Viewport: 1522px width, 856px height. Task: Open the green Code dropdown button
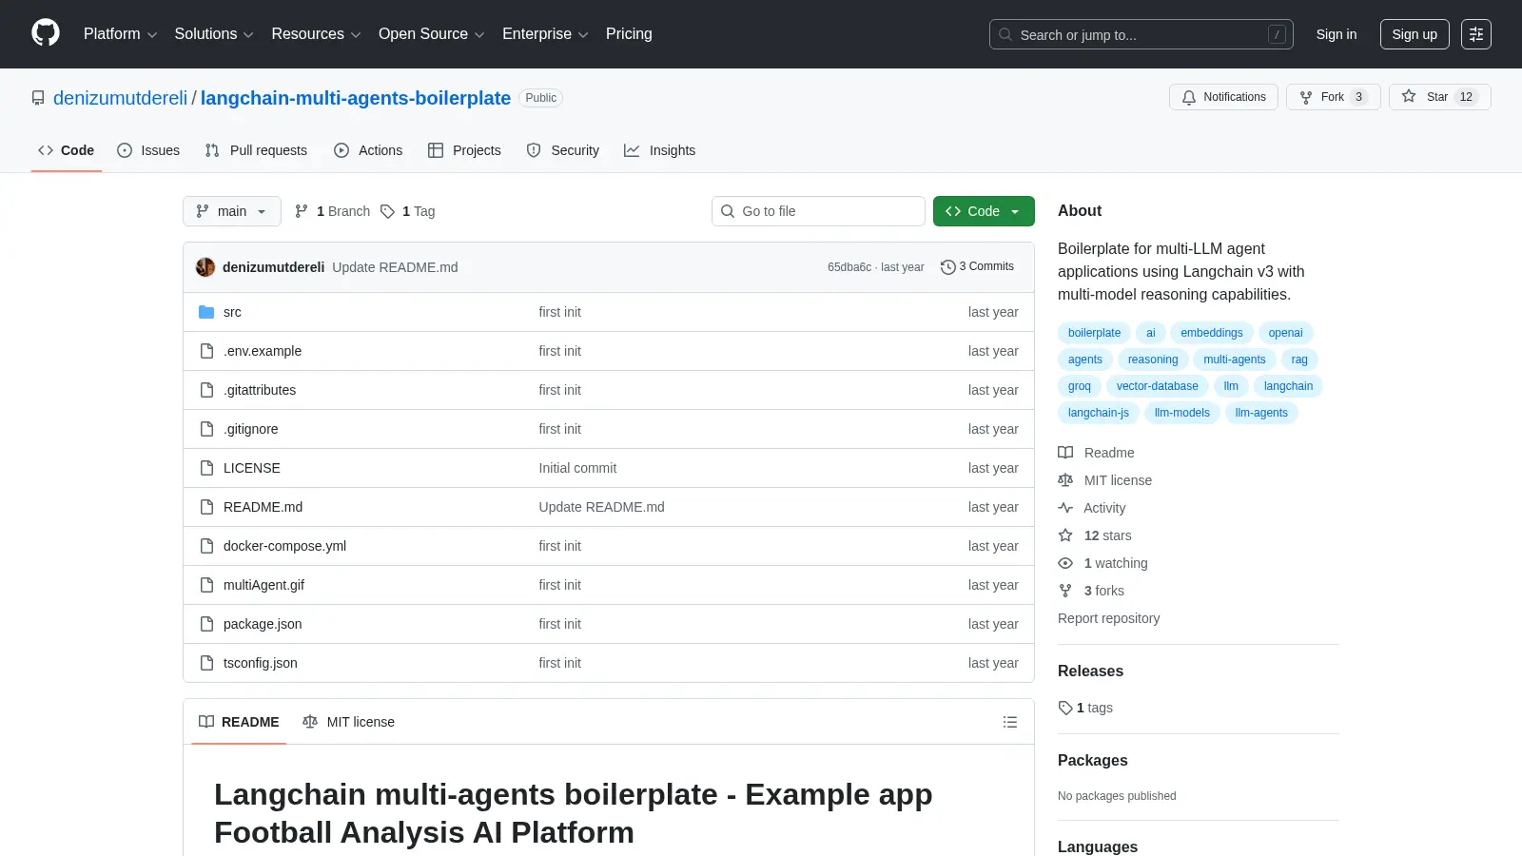tap(984, 211)
